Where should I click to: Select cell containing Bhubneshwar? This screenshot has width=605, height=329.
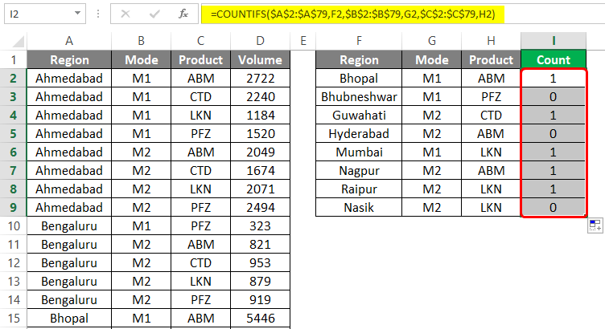point(360,96)
